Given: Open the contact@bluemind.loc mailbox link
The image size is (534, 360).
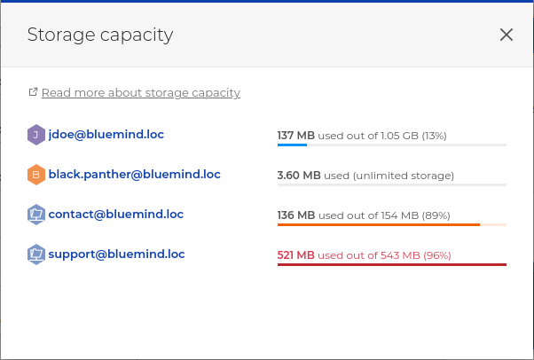Looking at the screenshot, I should [x=116, y=215].
